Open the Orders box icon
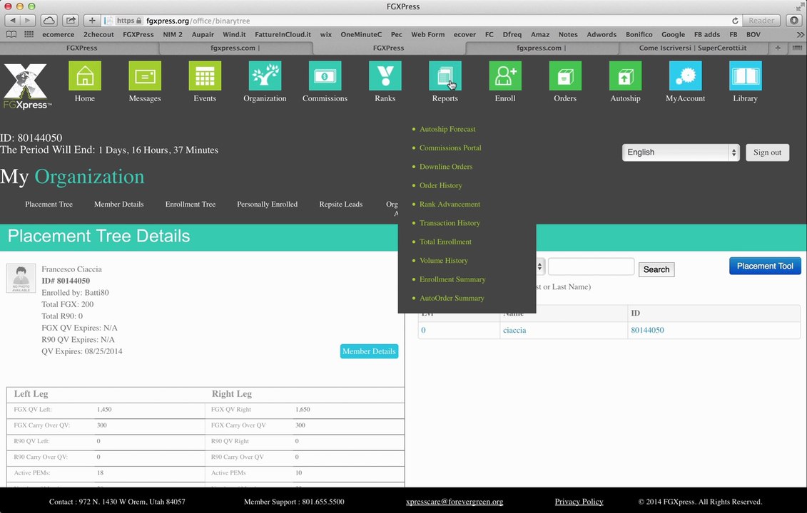 [x=565, y=76]
